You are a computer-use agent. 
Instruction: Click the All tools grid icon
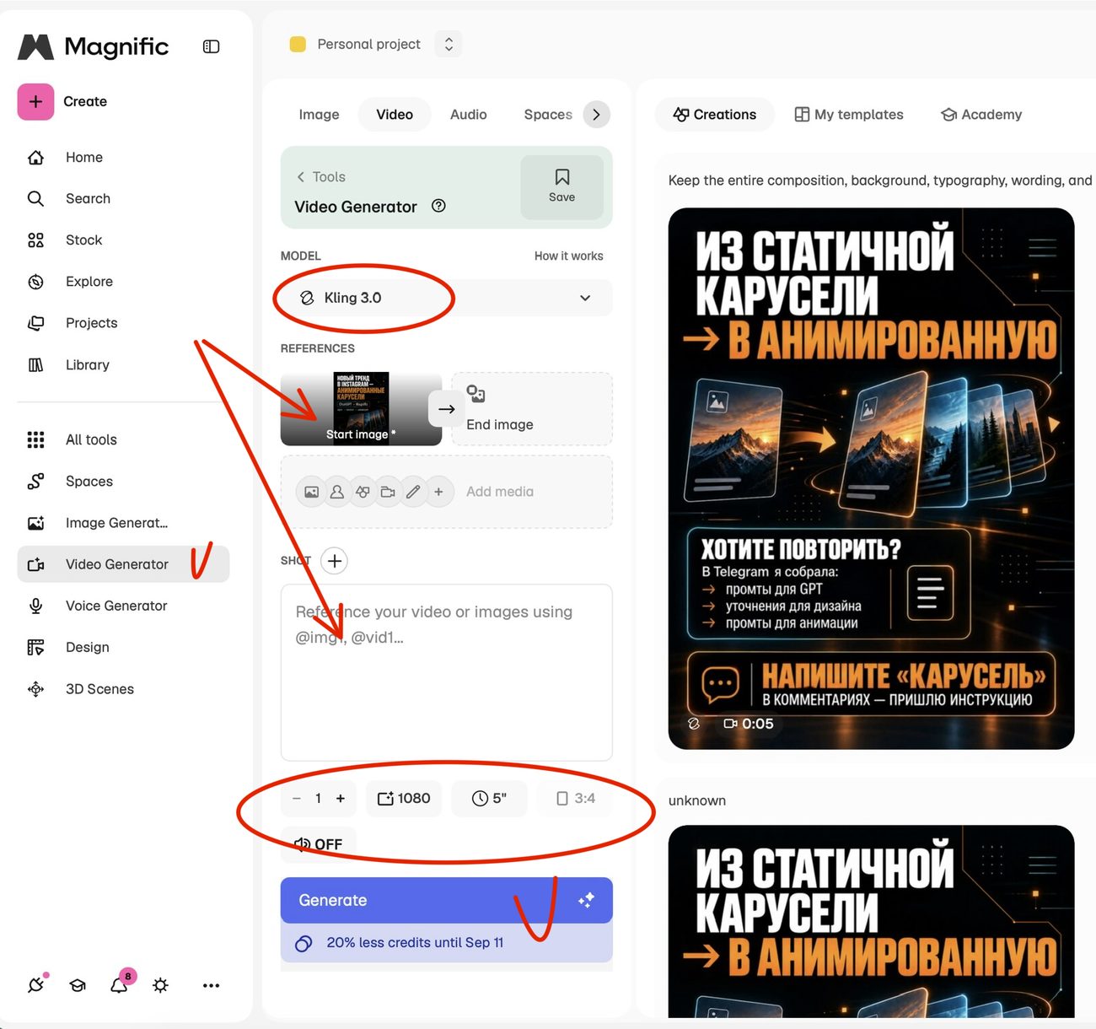click(35, 439)
